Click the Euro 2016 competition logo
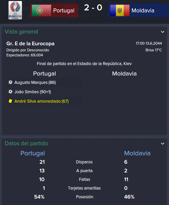The height and width of the screenshot is (205, 169). click(15, 10)
